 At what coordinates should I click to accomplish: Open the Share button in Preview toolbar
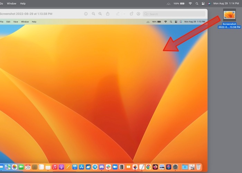108,14
